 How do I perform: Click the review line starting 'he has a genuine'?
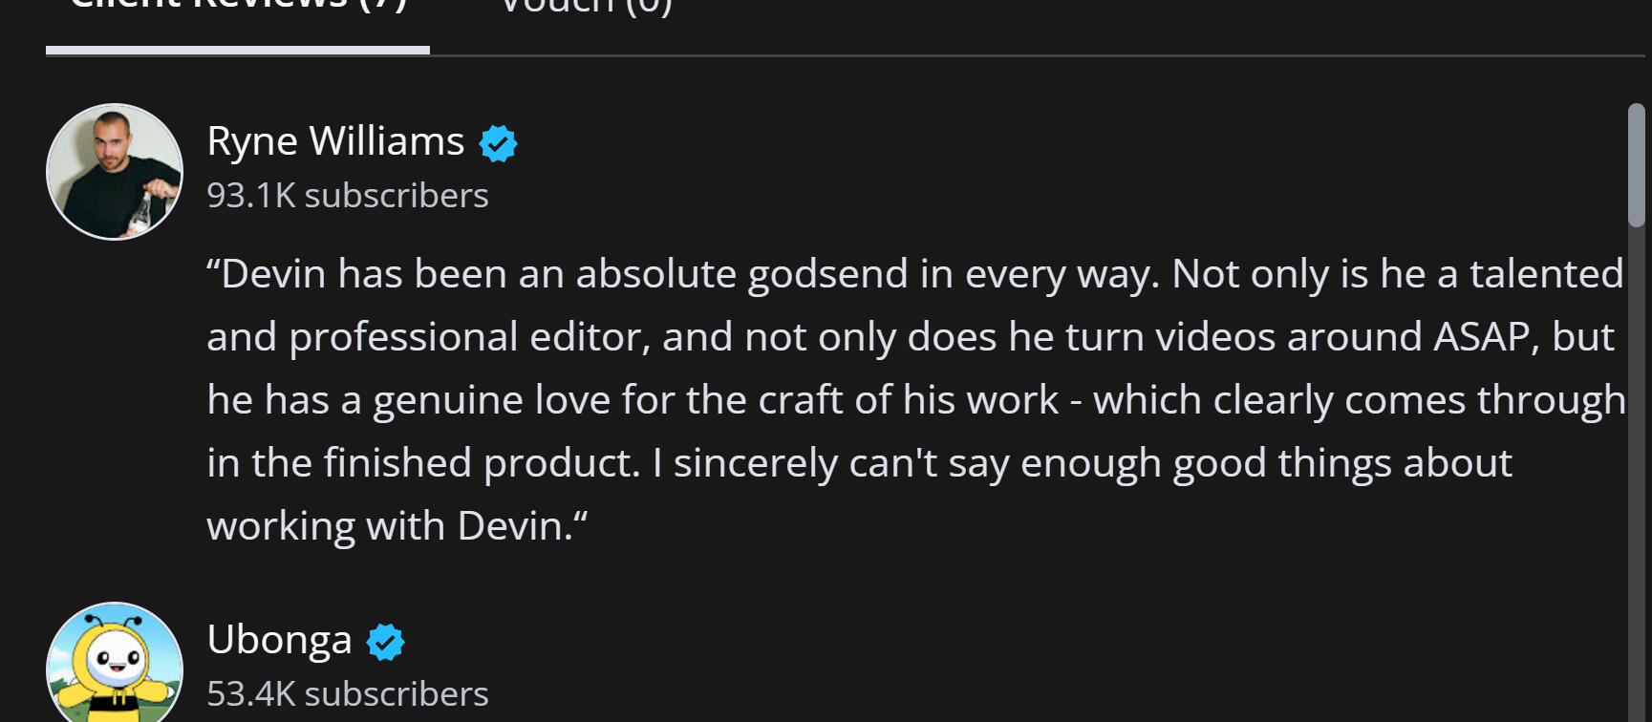point(631,400)
